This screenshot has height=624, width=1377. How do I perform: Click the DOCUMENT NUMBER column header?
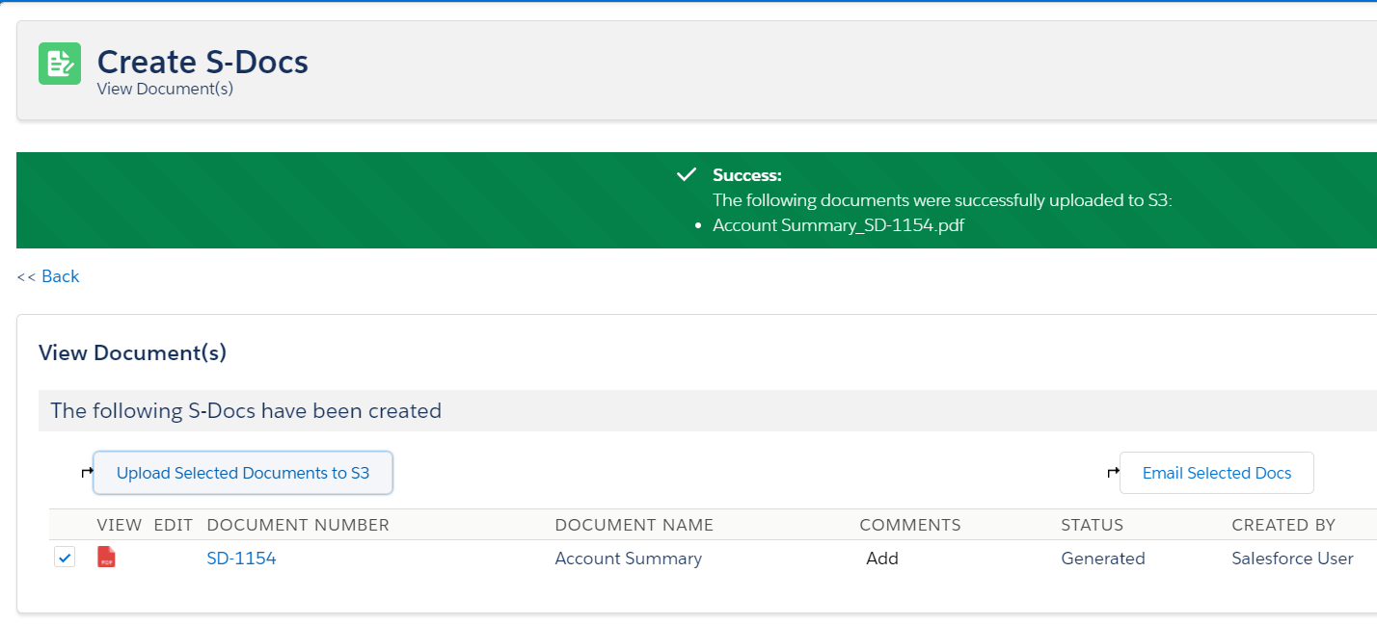click(x=298, y=525)
